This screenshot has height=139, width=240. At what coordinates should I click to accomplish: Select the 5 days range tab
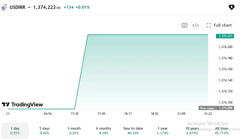(44, 131)
